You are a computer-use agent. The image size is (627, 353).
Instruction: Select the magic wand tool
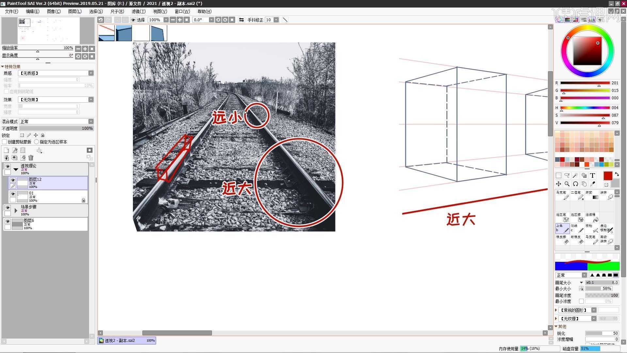575,176
